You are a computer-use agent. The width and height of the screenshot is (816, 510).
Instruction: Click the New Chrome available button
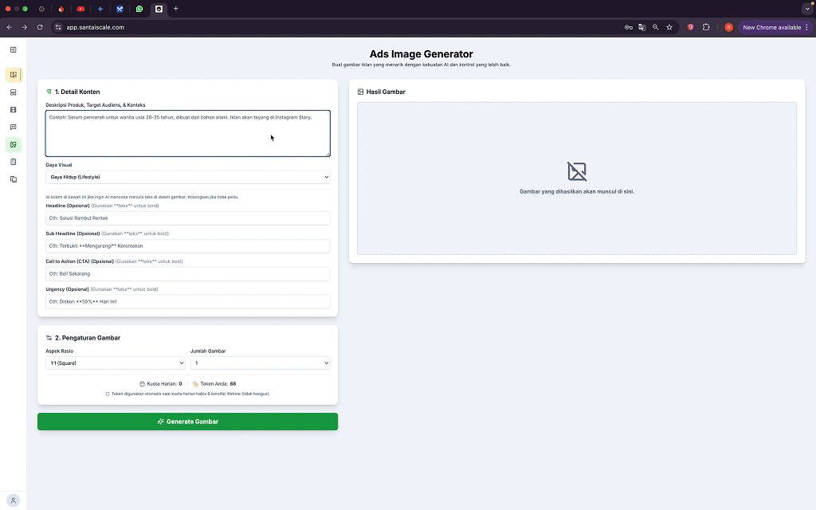pos(771,27)
